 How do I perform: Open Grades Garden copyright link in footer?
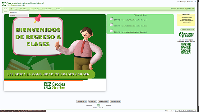tap(187, 111)
